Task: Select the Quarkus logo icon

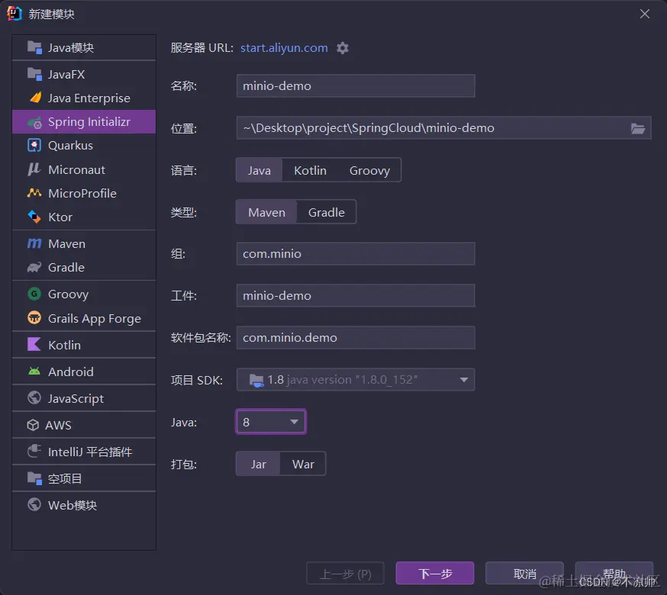Action: tap(34, 146)
